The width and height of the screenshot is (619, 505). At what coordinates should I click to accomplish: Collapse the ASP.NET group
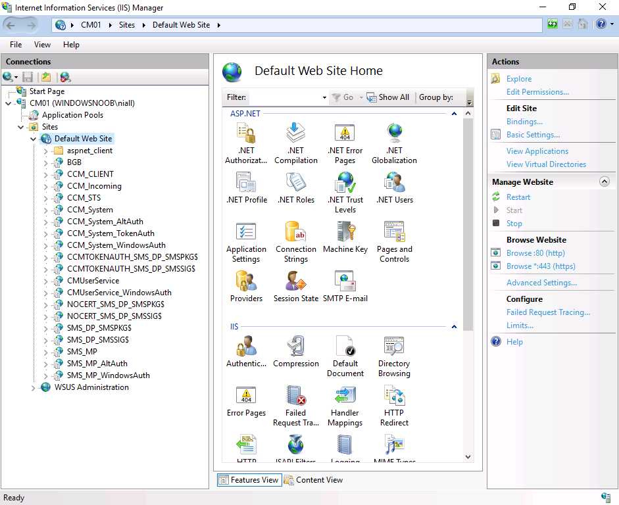[x=454, y=114]
